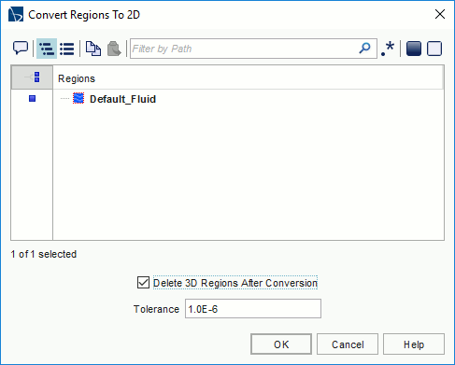Click the Cancel button

point(348,344)
